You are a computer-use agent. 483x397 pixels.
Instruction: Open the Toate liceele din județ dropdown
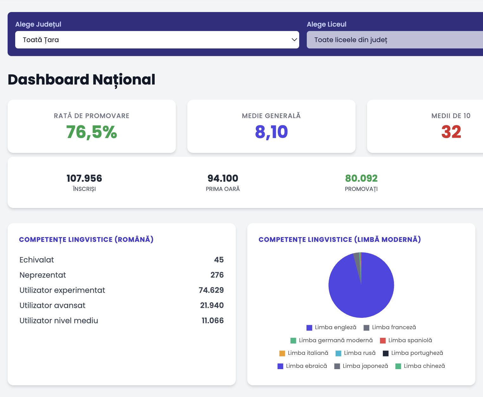pos(395,40)
